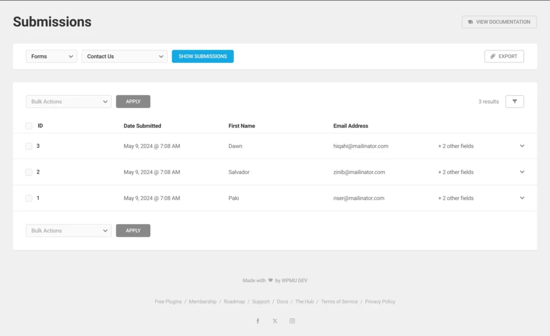
Task: Click the Export button
Action: click(x=504, y=56)
